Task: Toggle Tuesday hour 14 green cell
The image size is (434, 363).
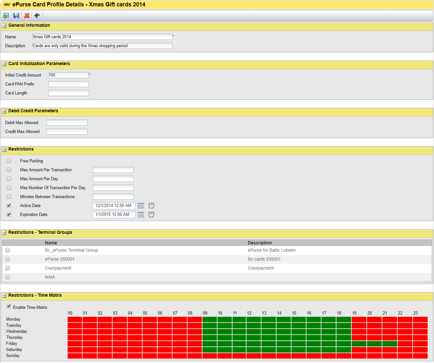Action: (284, 325)
